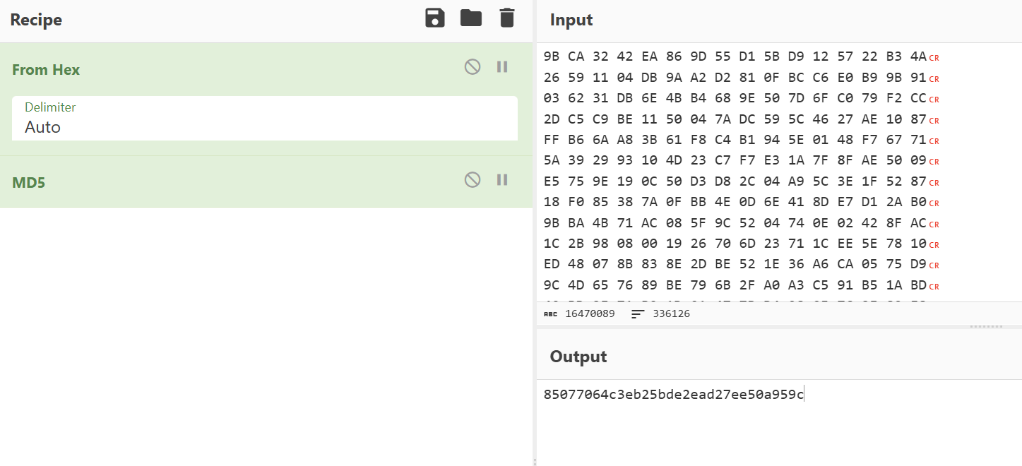
Task: Click the MD5 hash output text
Action: [674, 394]
